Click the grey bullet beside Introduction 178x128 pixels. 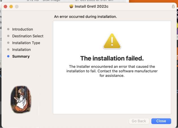tap(8, 29)
